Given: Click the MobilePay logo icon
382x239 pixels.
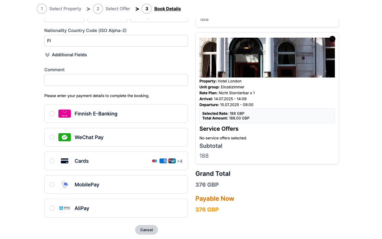Looking at the screenshot, I should (x=65, y=185).
